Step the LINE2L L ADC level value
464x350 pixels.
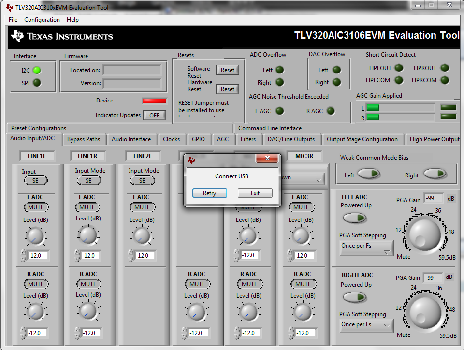pos(130,256)
